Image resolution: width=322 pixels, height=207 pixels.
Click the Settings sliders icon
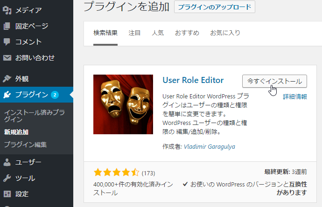(7, 194)
